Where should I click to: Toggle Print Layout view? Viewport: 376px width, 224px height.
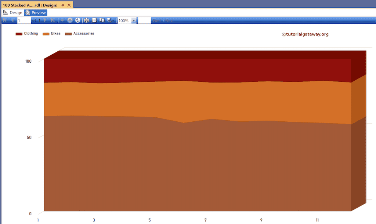pyautogui.click(x=102, y=20)
